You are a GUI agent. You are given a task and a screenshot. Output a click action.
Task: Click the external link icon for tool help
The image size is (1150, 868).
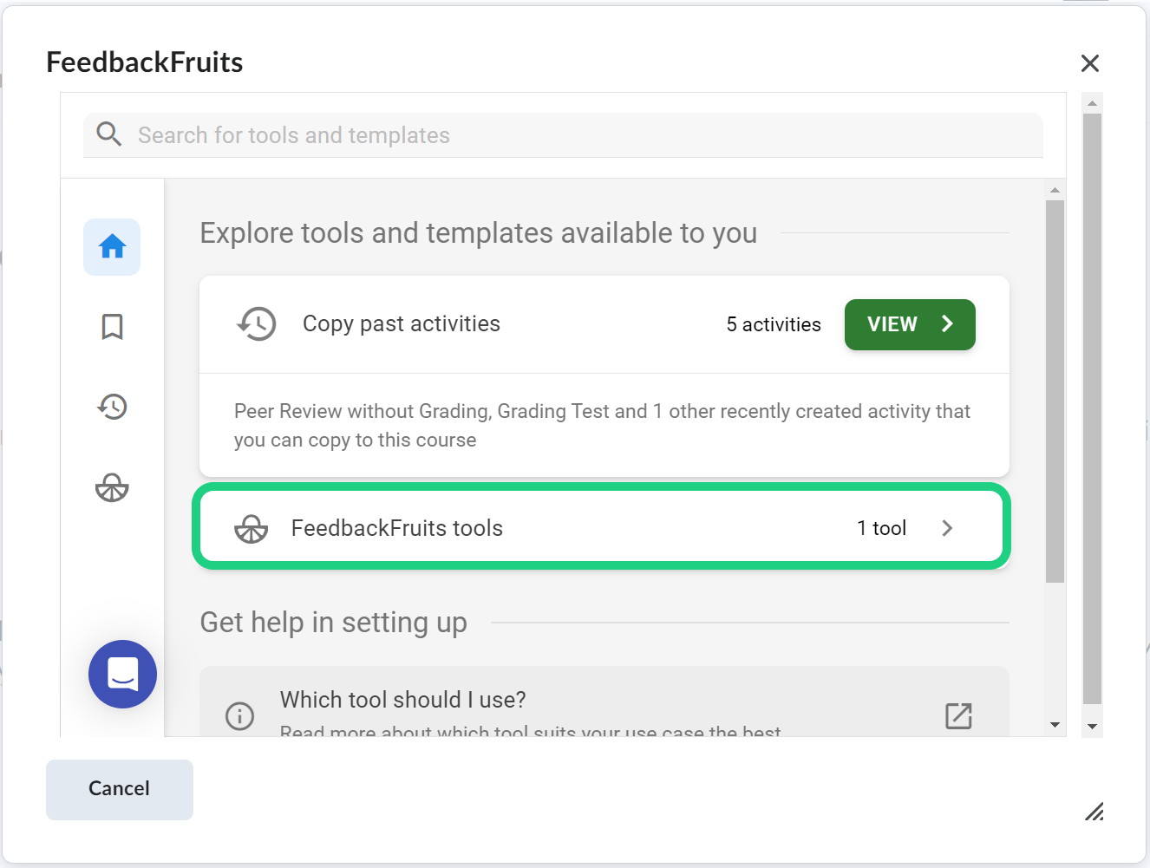957,715
